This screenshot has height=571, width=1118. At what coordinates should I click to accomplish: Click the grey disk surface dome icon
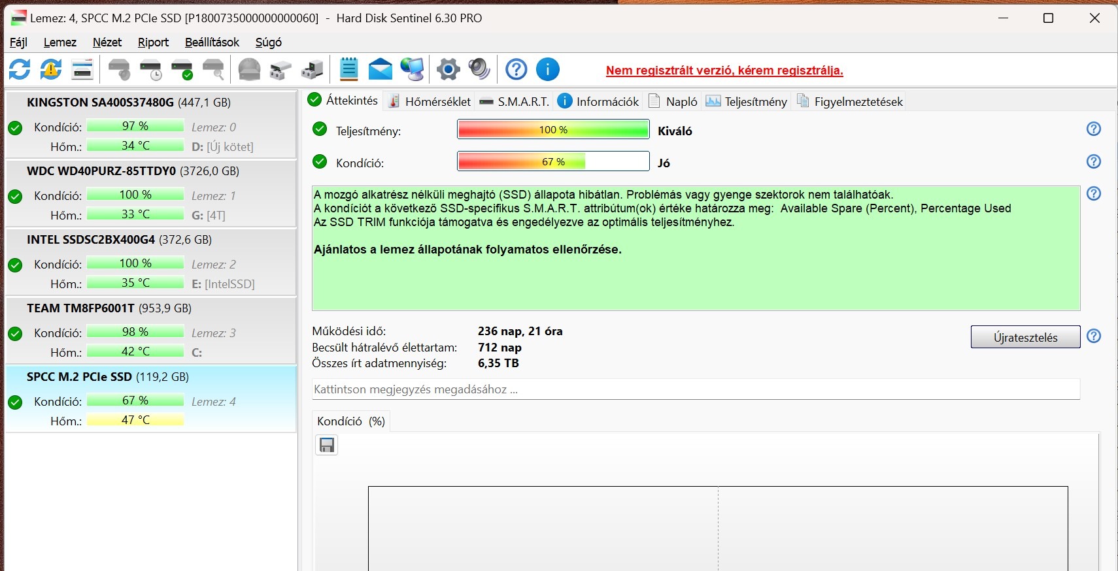coord(249,69)
